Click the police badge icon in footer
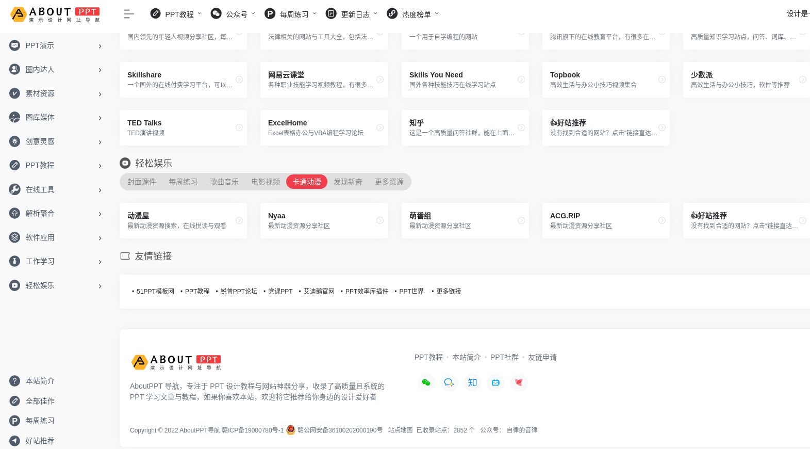Viewport: 810px width, 449px height. point(291,430)
